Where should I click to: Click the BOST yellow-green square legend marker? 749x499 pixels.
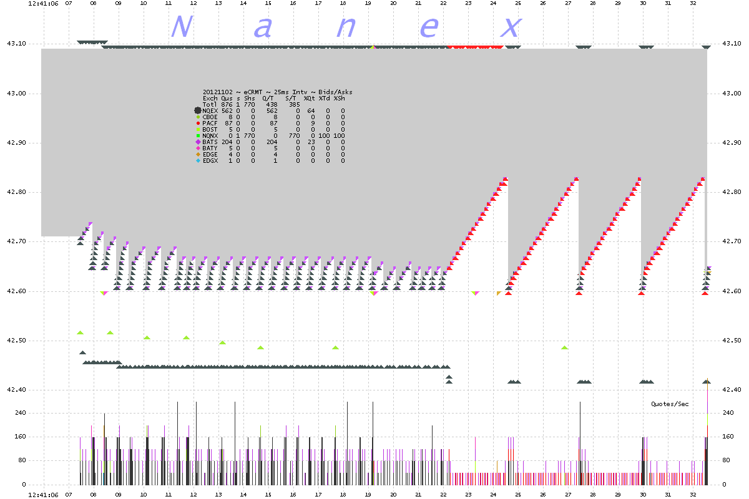click(x=198, y=129)
